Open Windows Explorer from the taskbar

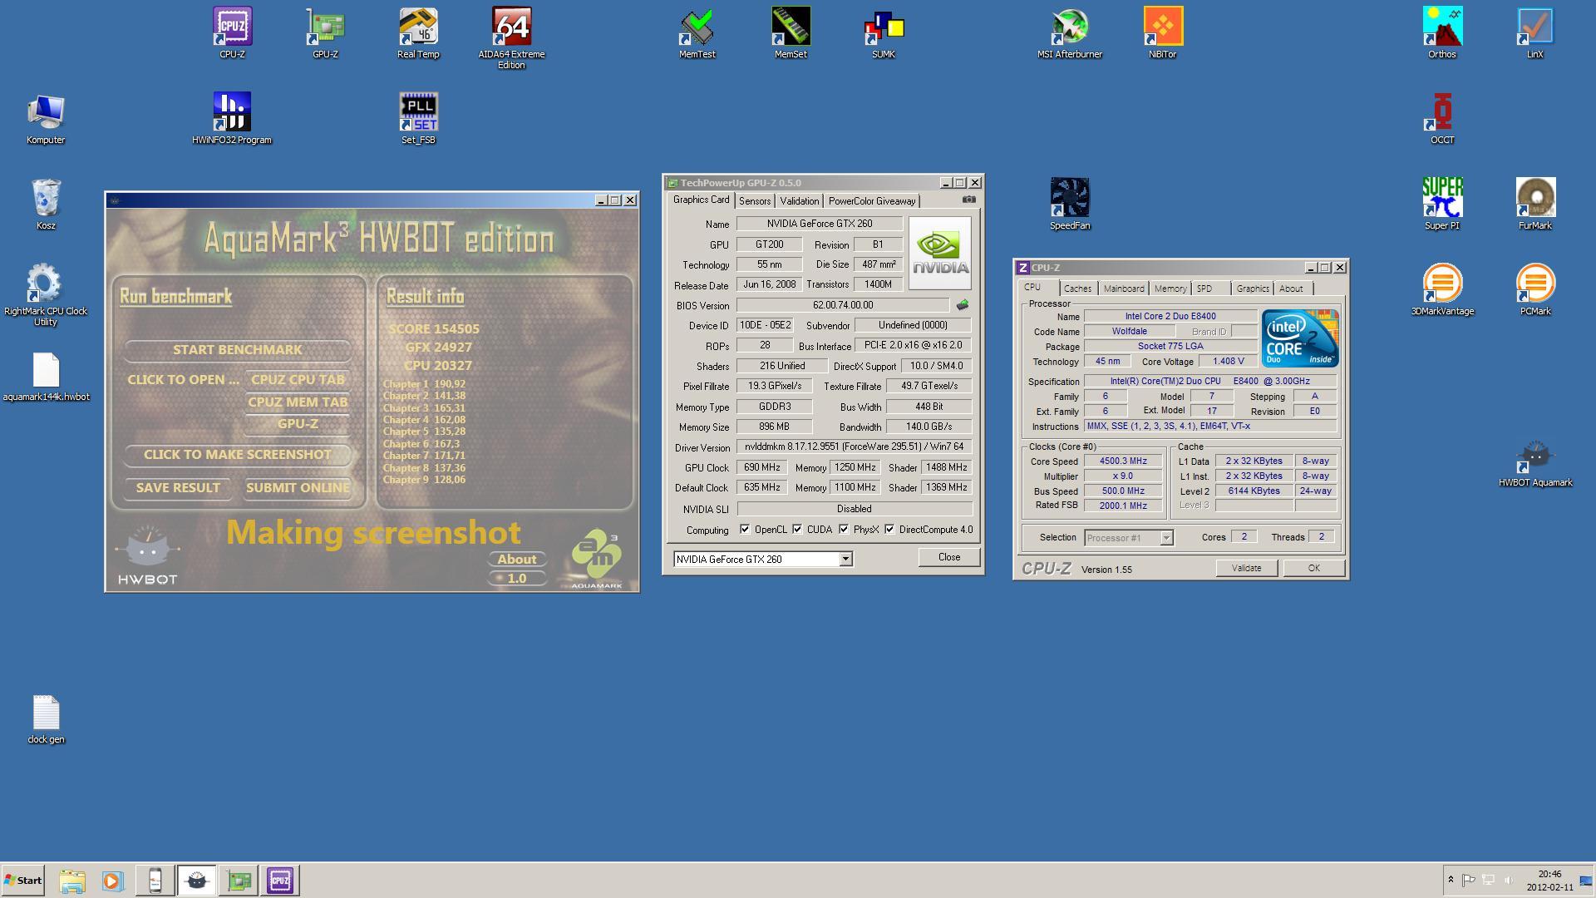coord(72,881)
